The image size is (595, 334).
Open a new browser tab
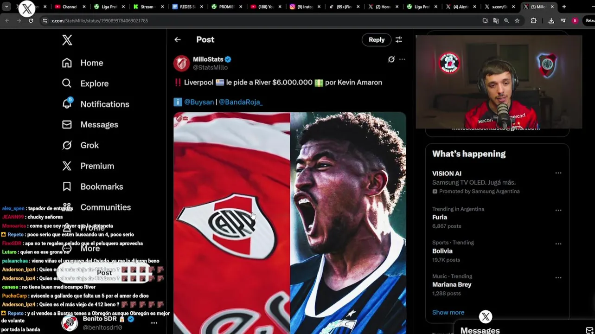[x=564, y=7]
